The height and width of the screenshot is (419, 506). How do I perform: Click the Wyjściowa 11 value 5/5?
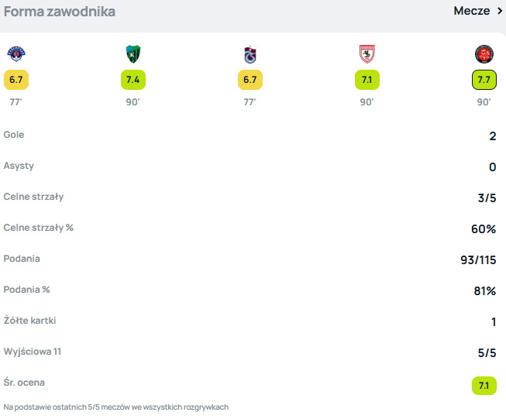[486, 353]
